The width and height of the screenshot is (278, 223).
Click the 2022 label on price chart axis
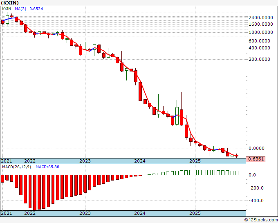click(30, 161)
